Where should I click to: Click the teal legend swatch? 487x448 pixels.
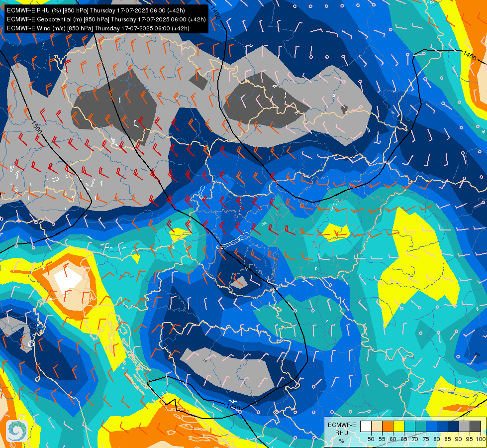coord(420,426)
